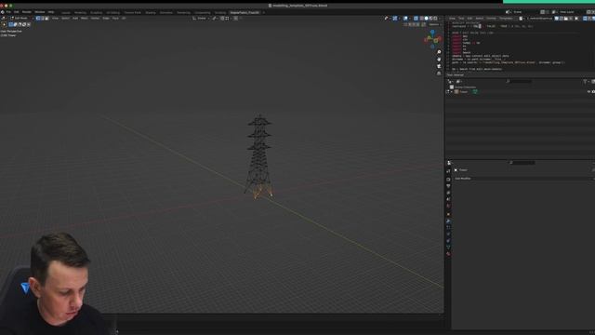Open the Text editor Format menu
Image resolution: width=595 pixels, height=335 pixels.
491,19
